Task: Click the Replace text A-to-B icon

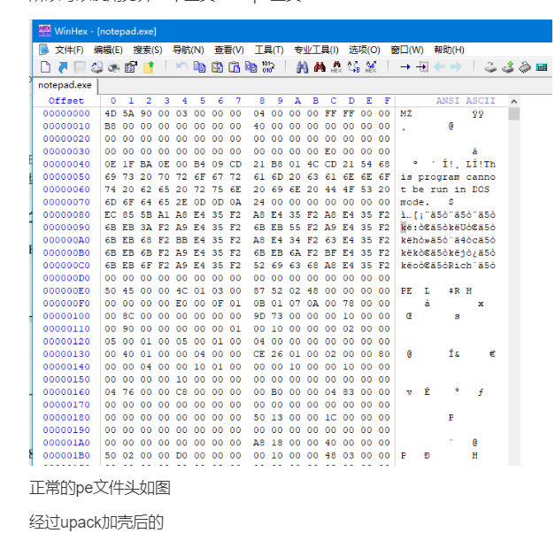Action: (x=353, y=67)
